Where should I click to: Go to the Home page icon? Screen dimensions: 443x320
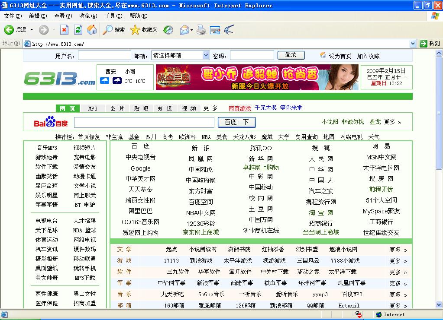point(92,30)
